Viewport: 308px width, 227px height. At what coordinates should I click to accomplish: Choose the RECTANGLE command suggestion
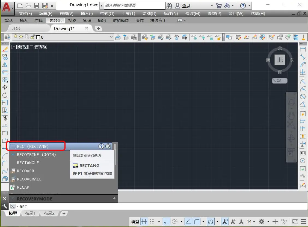point(28,163)
